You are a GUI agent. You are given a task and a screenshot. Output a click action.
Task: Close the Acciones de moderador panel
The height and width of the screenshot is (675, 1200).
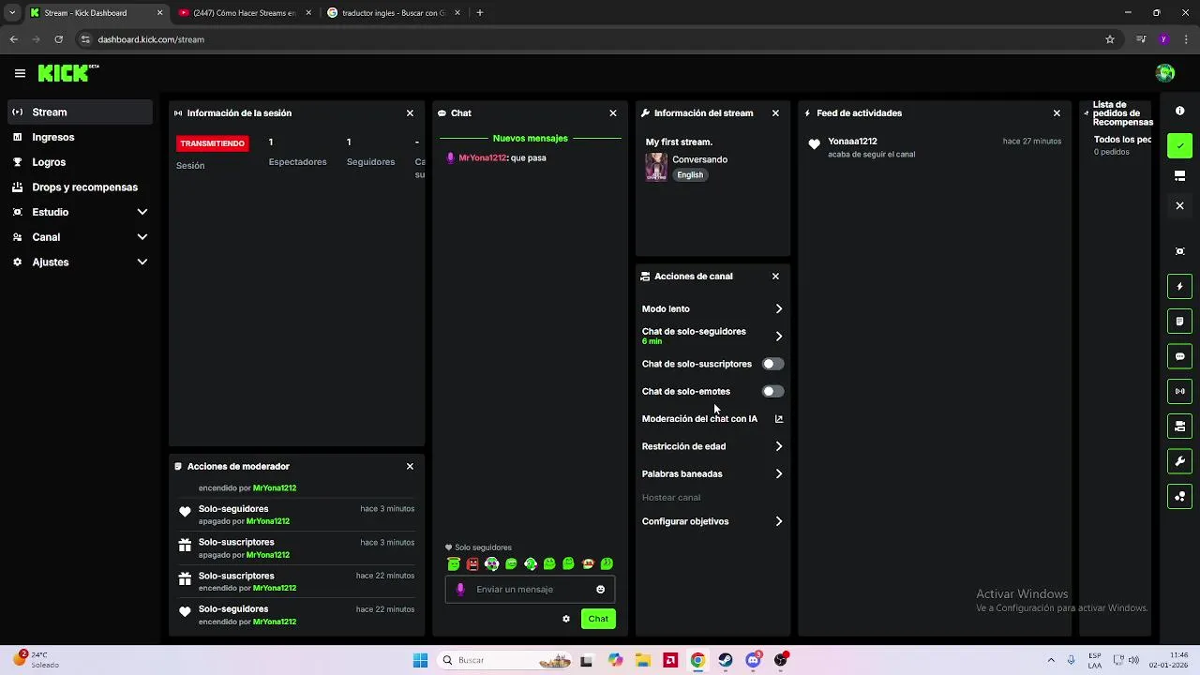coord(410,466)
